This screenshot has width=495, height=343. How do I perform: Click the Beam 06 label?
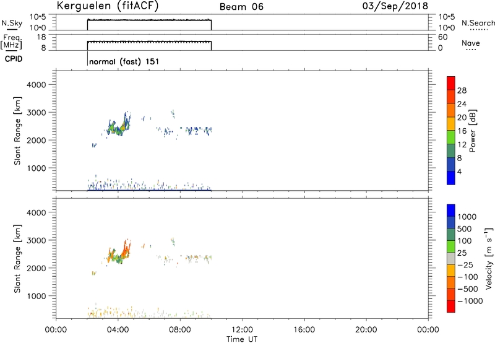[x=241, y=7]
